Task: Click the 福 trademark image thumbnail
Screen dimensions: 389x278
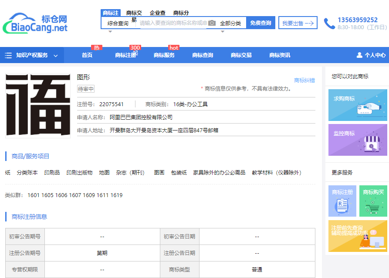Action: 38,106
